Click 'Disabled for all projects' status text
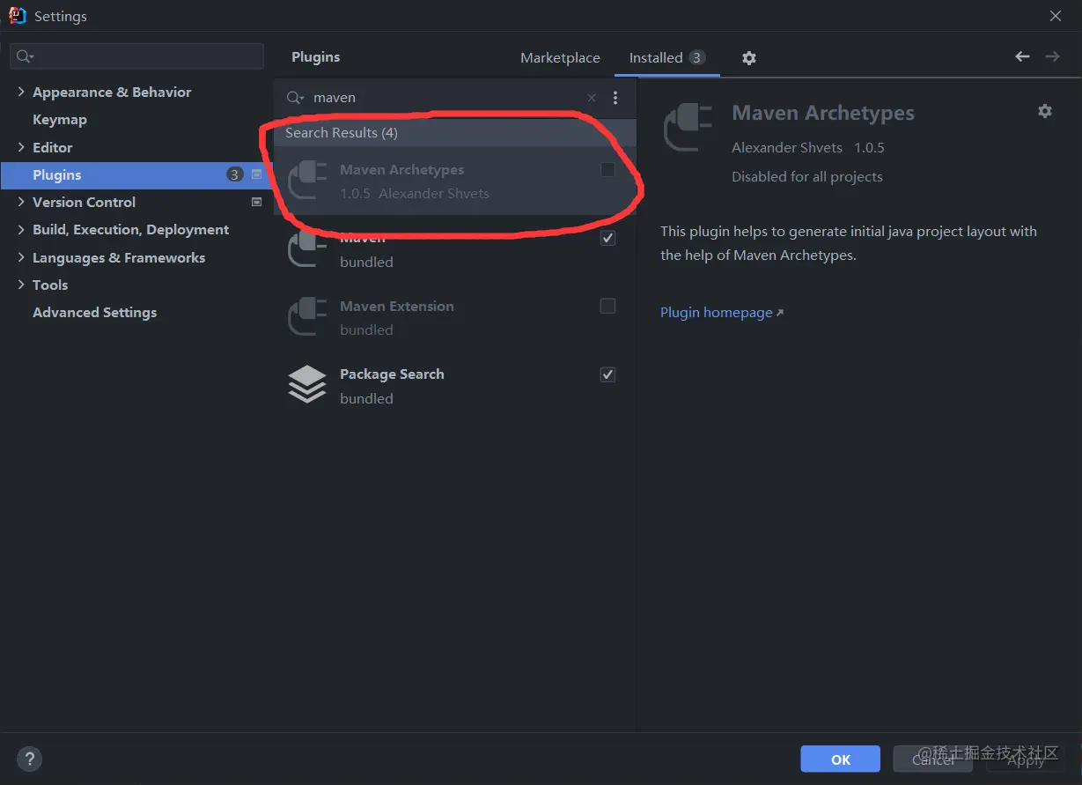 tap(806, 177)
